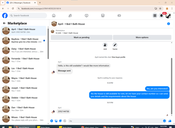
Task: Click the facebook.com address bar URL
Action: point(41,8)
